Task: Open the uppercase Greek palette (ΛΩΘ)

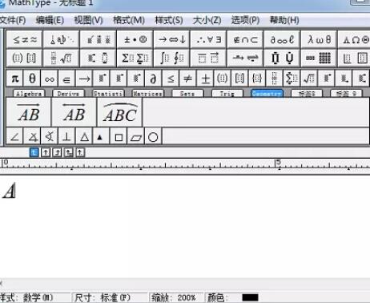Action: 354,39
